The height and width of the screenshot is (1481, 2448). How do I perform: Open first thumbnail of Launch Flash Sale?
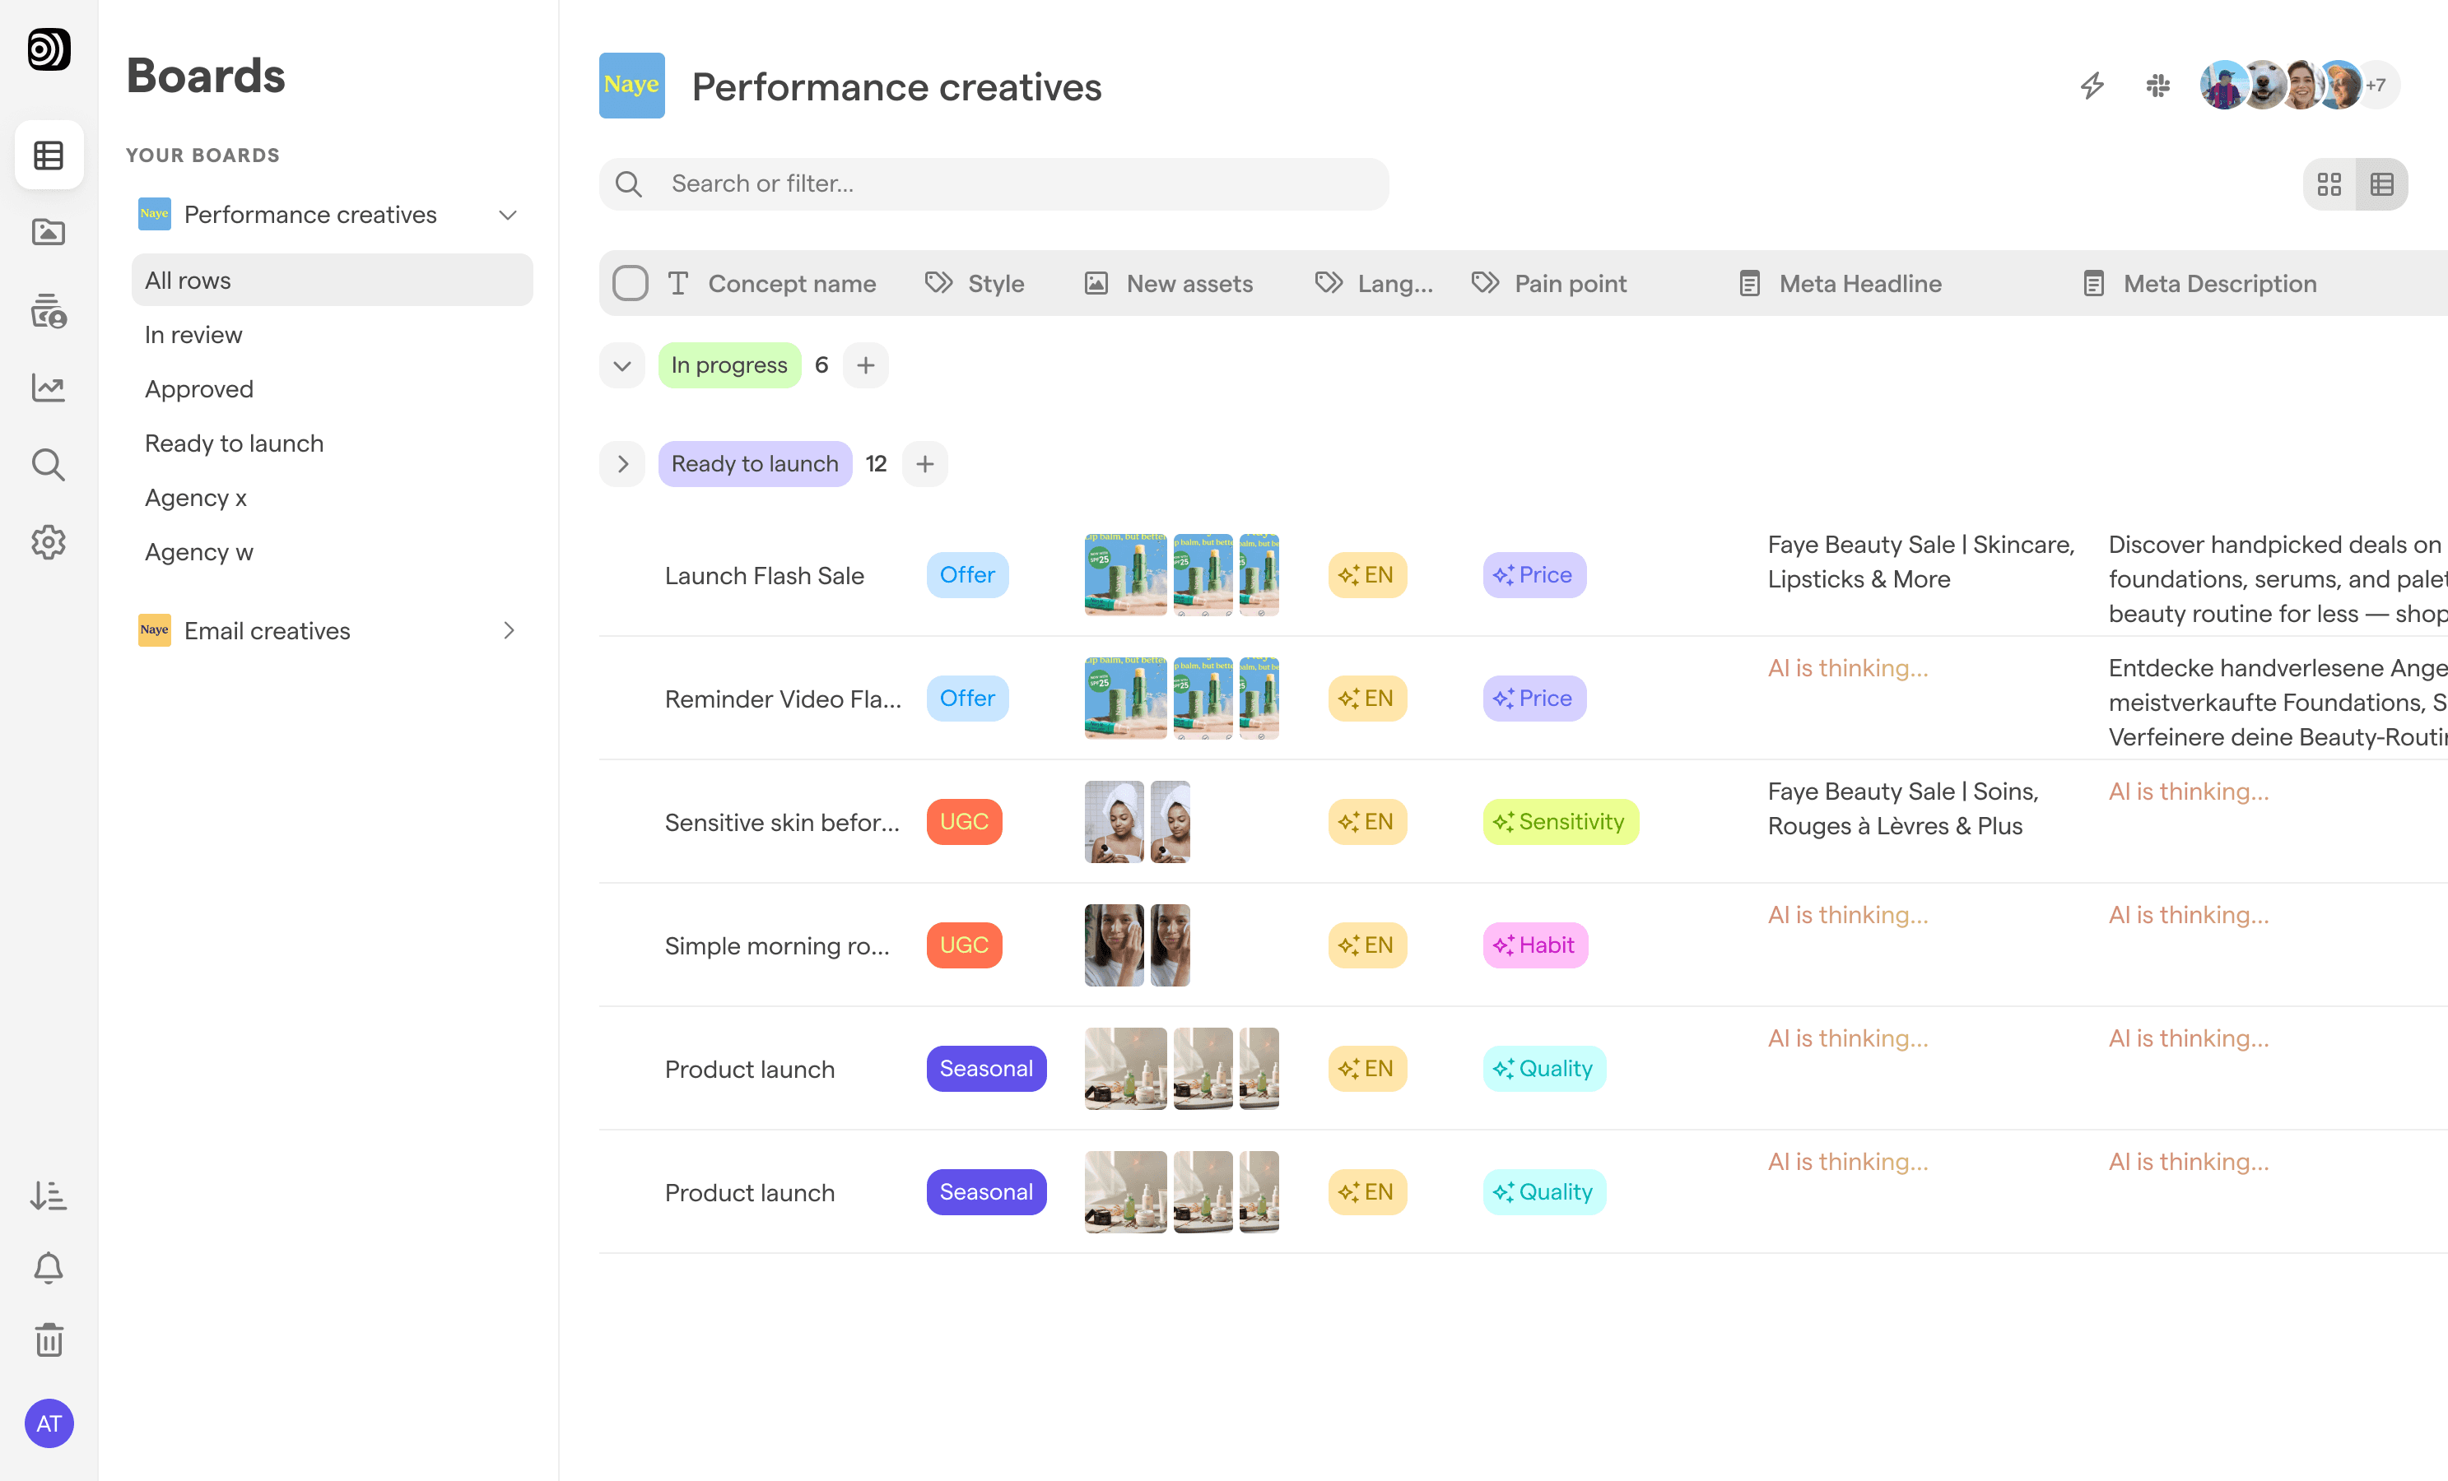pyautogui.click(x=1126, y=575)
